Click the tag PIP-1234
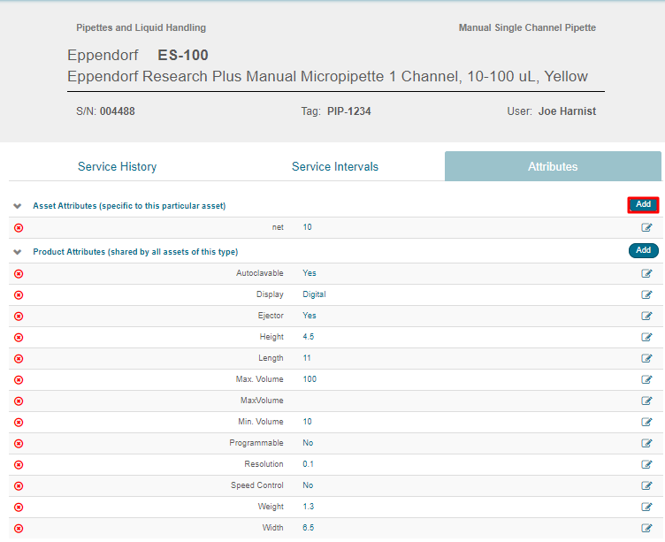This screenshot has height=542, width=665. 349,111
